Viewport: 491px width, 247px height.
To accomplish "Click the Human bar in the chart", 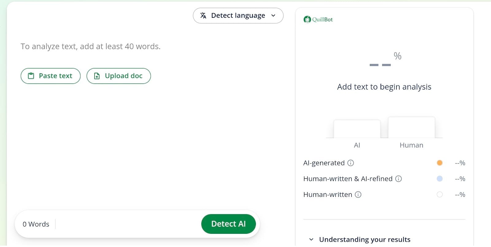I will (x=411, y=127).
